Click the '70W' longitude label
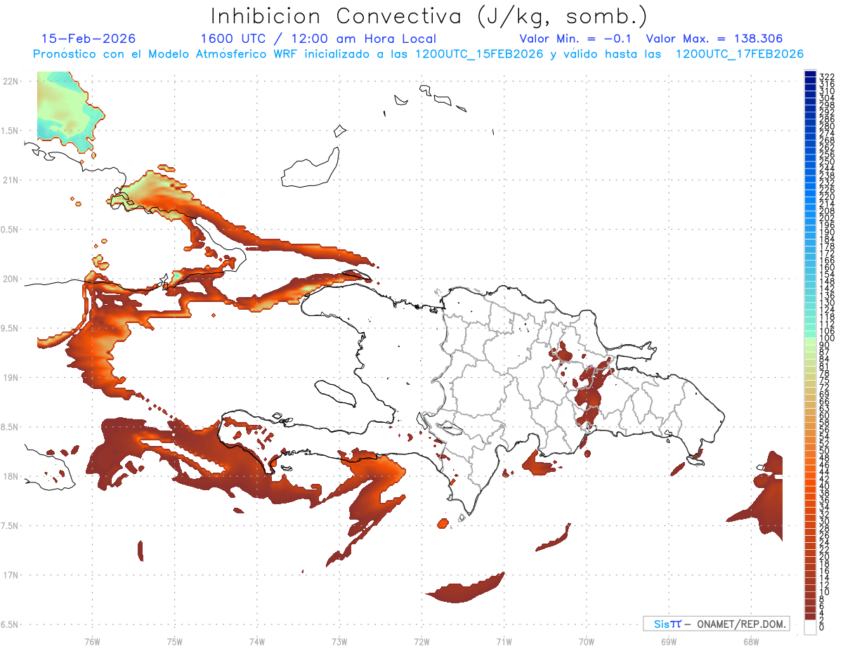Image resolution: width=843 pixels, height=651 pixels. (x=587, y=641)
